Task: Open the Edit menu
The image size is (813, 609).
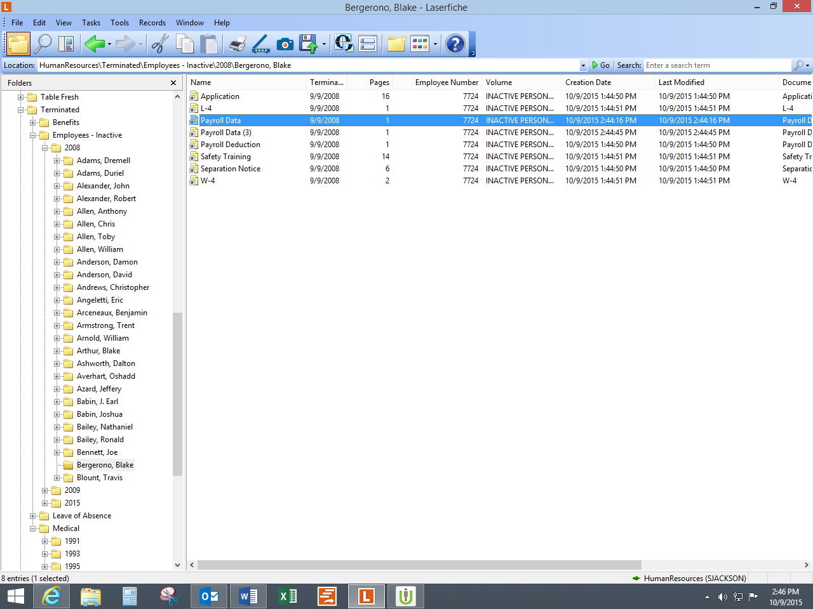Action: [x=39, y=23]
